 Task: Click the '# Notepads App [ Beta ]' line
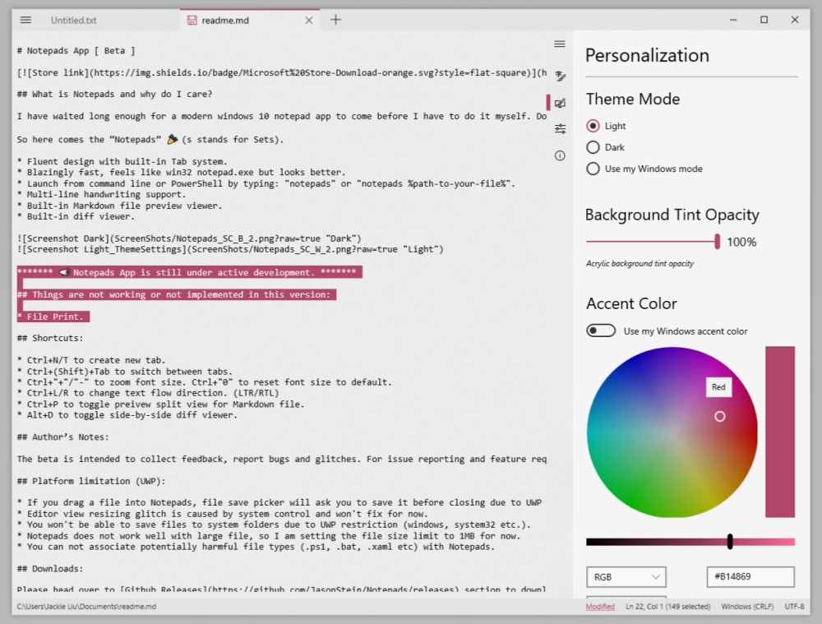(76, 51)
